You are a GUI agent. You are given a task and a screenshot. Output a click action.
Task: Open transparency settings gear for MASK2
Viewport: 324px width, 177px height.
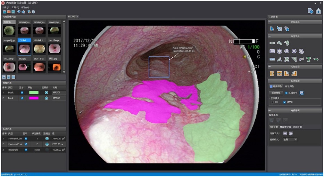(46, 98)
